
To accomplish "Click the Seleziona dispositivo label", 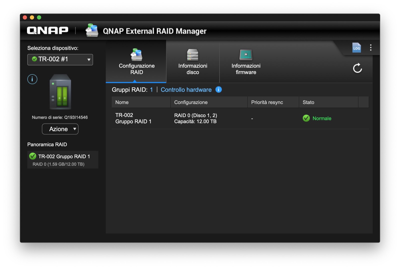I will coord(53,48).
